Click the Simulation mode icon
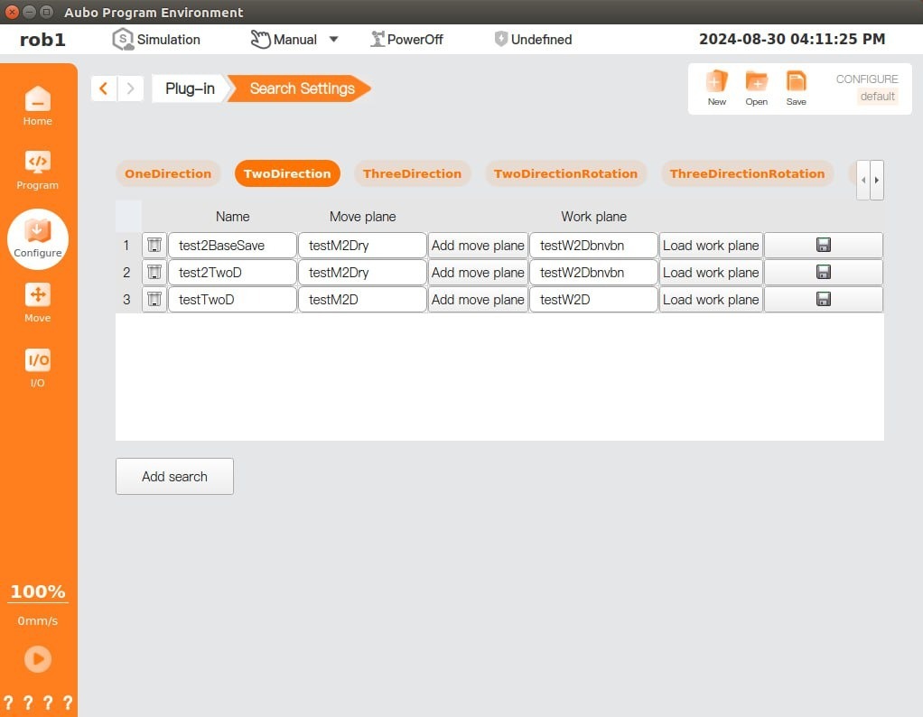This screenshot has height=717, width=923. click(123, 40)
